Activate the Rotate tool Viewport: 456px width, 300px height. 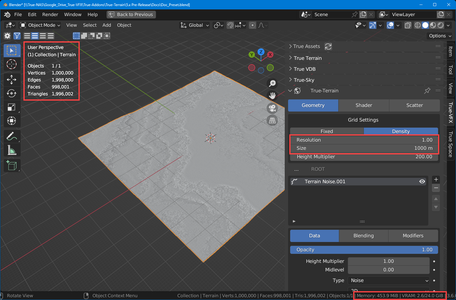[12, 93]
